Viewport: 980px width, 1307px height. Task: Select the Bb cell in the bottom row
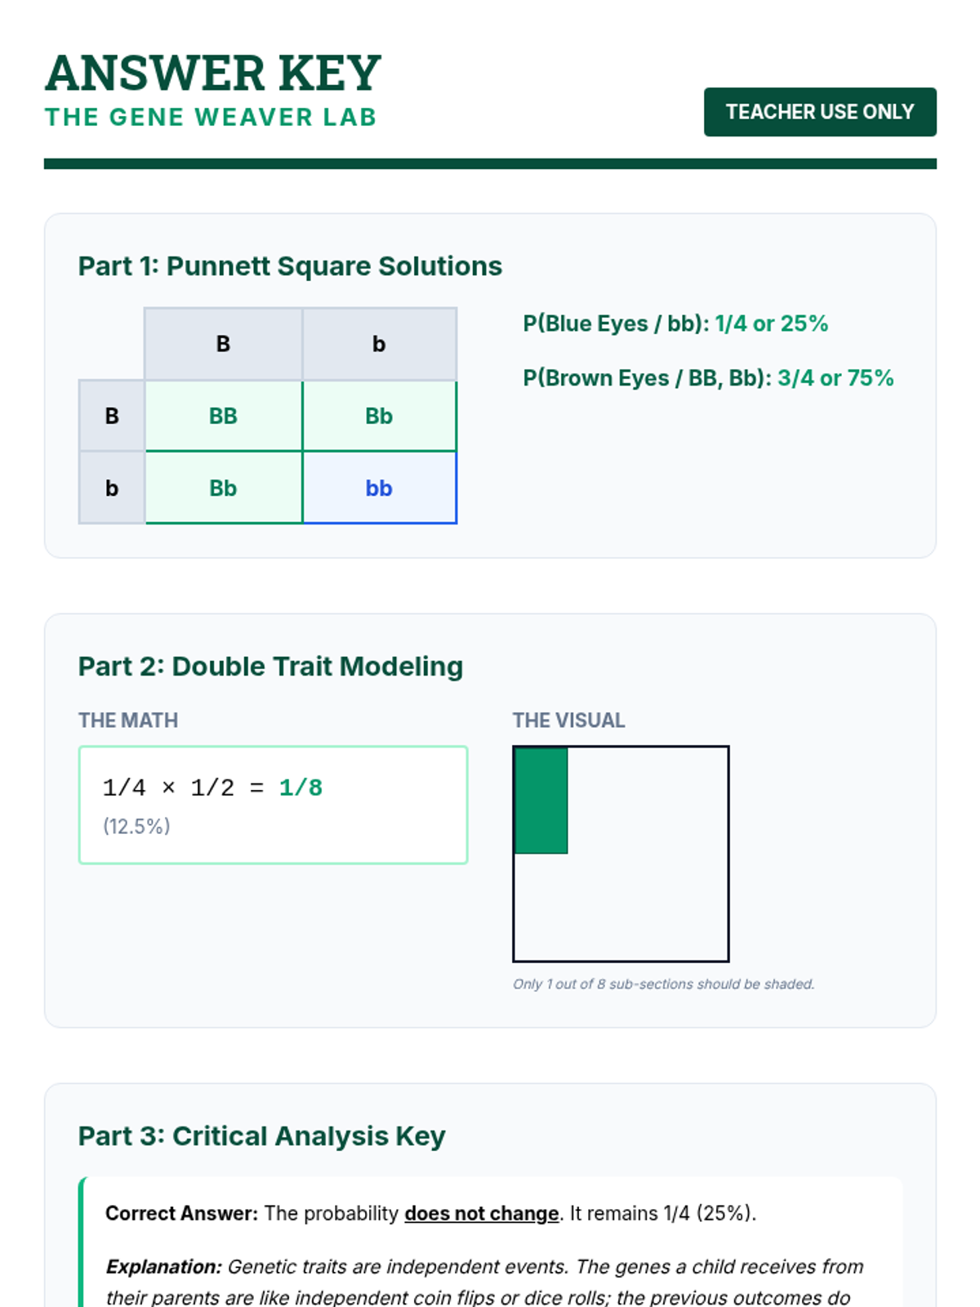click(223, 488)
